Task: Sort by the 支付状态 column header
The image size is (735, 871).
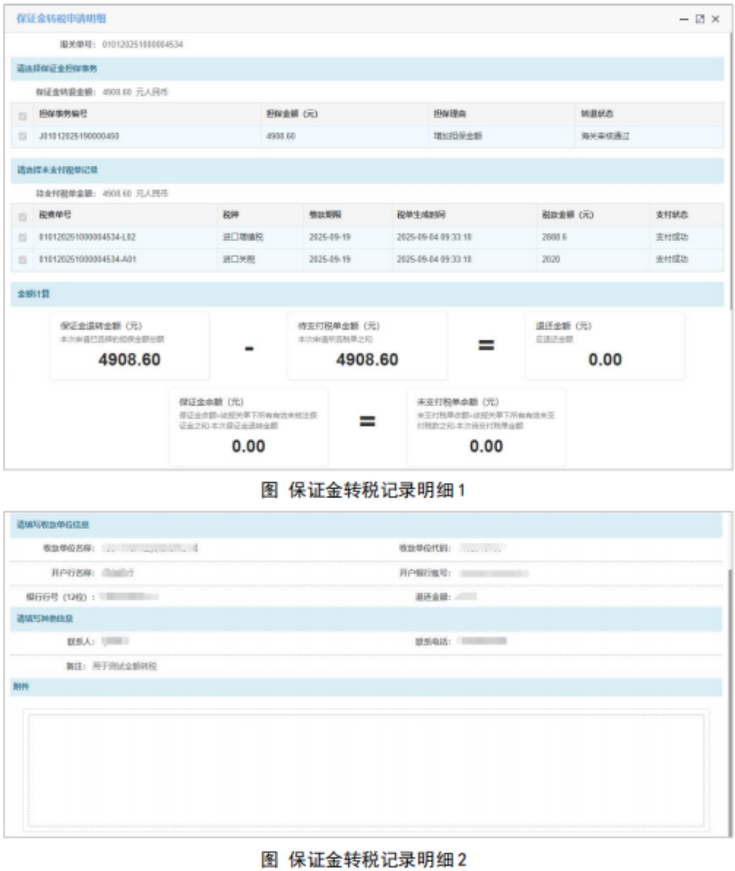Action: (x=671, y=215)
